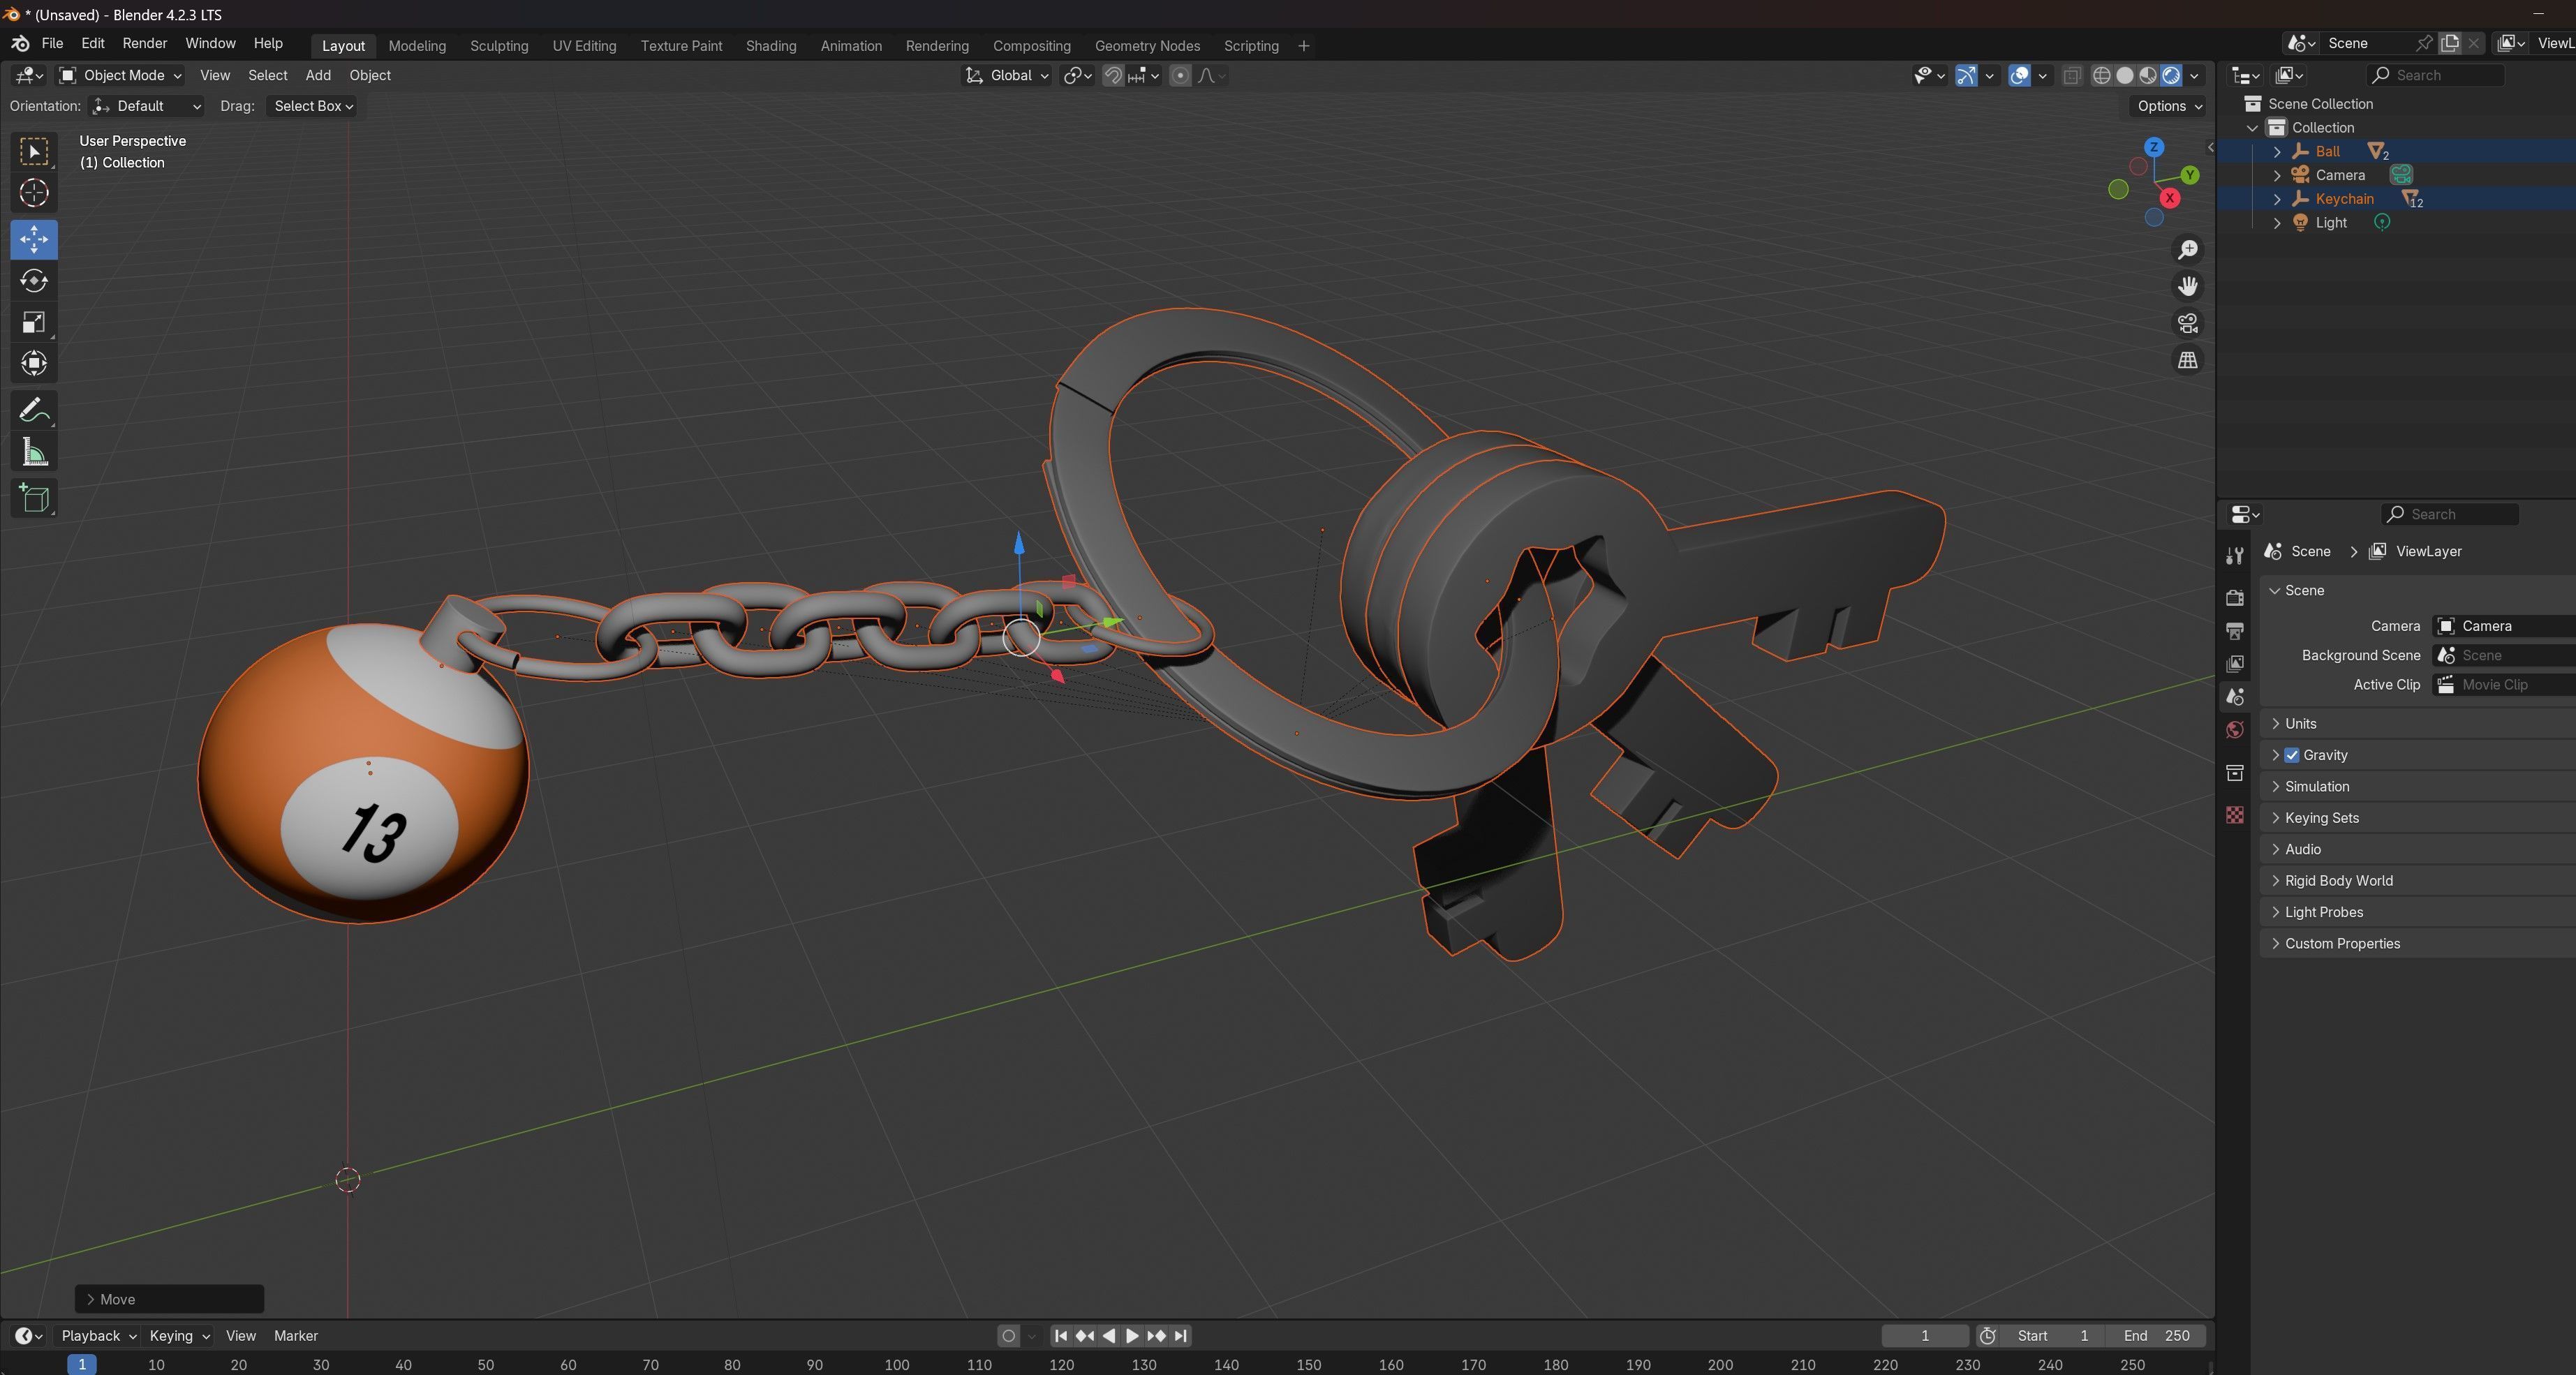Open the Render menu

coord(144,44)
